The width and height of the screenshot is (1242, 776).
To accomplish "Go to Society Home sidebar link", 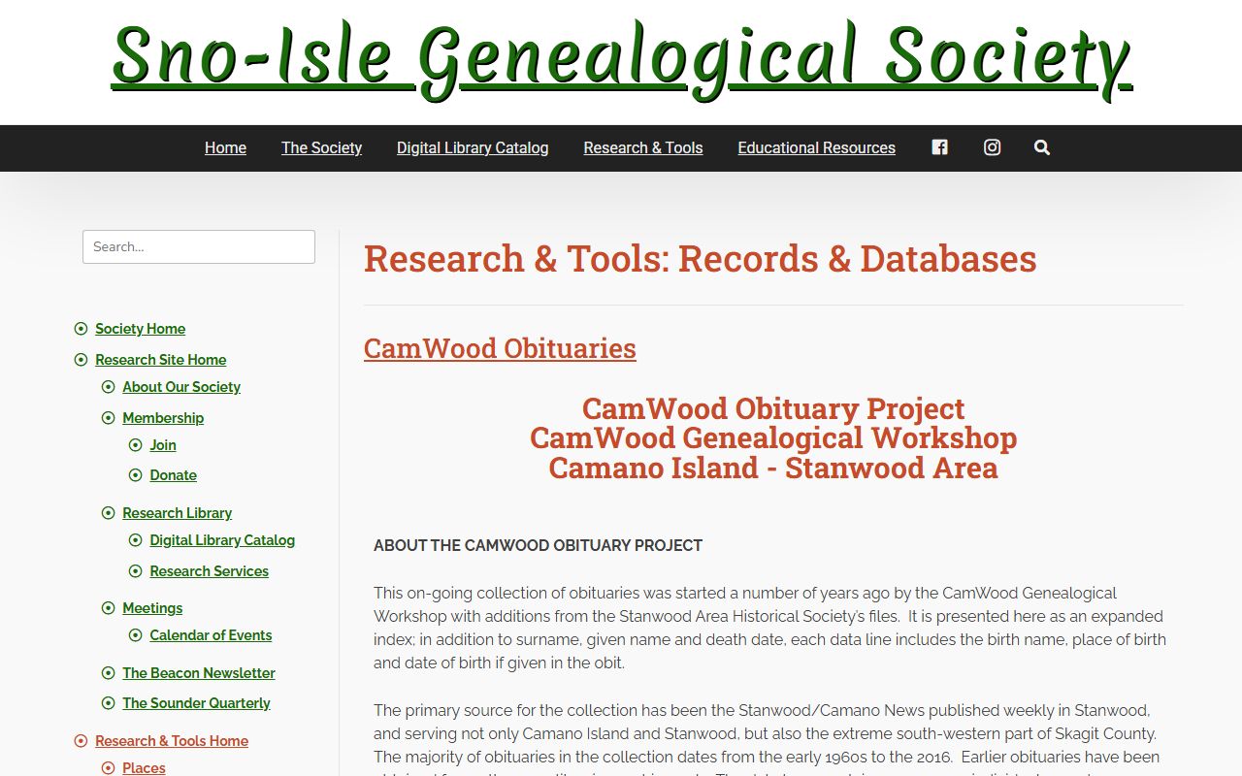I will [x=140, y=329].
